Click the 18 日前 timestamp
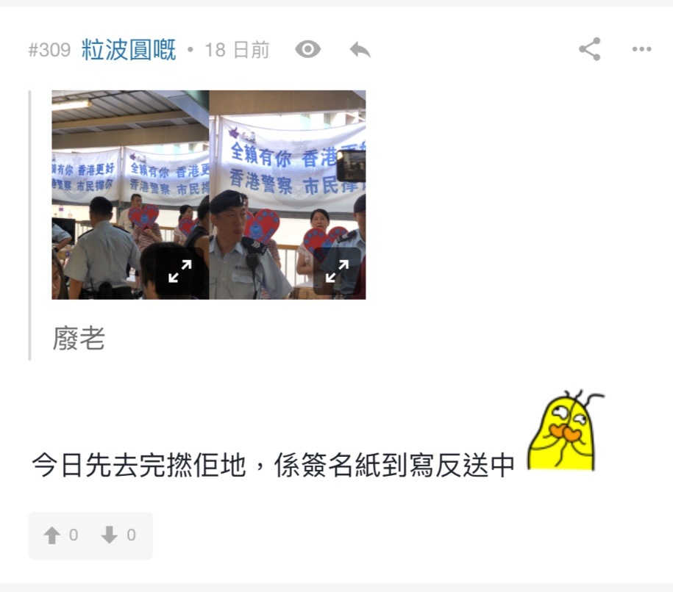 [237, 50]
